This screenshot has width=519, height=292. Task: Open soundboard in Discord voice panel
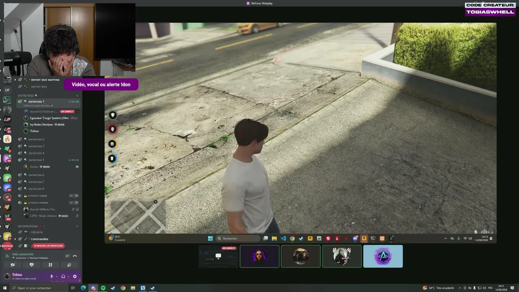[69, 265]
